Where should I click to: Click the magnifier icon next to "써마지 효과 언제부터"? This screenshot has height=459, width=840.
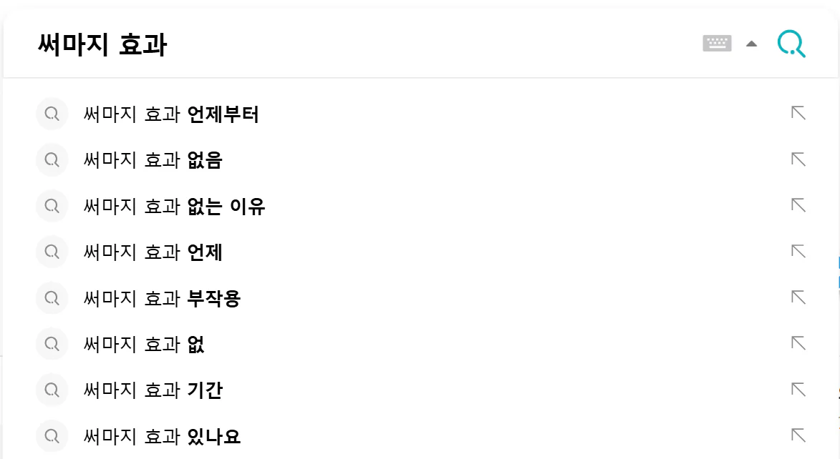(x=51, y=114)
